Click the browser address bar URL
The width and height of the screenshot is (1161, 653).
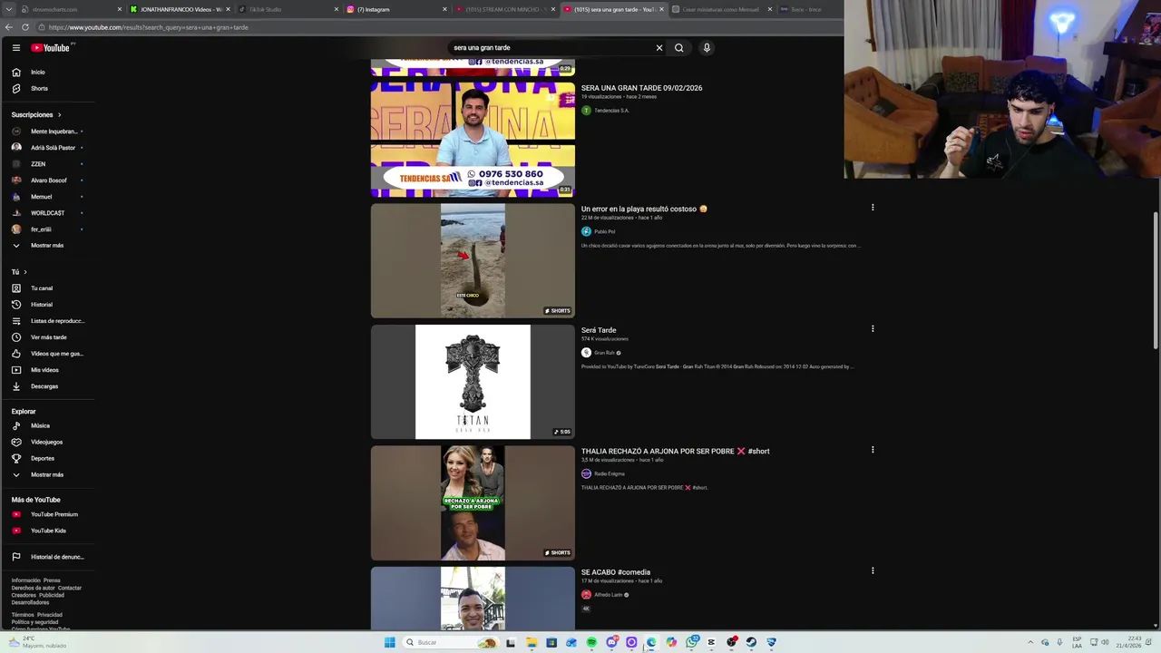tap(148, 27)
